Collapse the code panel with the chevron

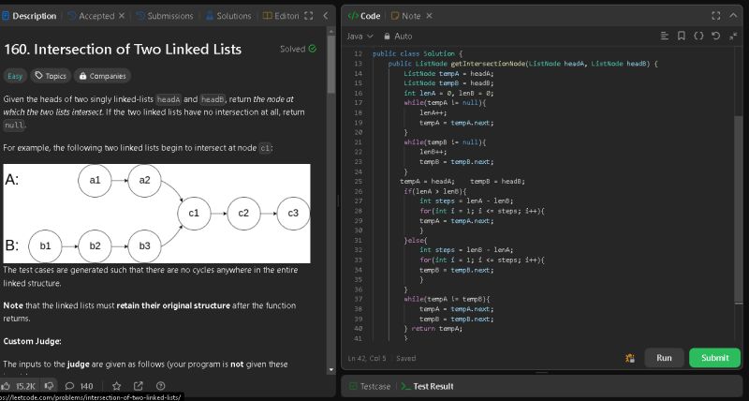click(x=735, y=16)
